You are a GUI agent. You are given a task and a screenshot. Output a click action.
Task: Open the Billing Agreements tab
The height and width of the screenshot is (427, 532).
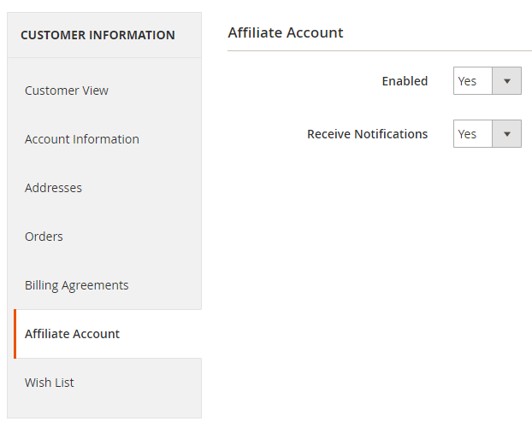click(x=77, y=285)
